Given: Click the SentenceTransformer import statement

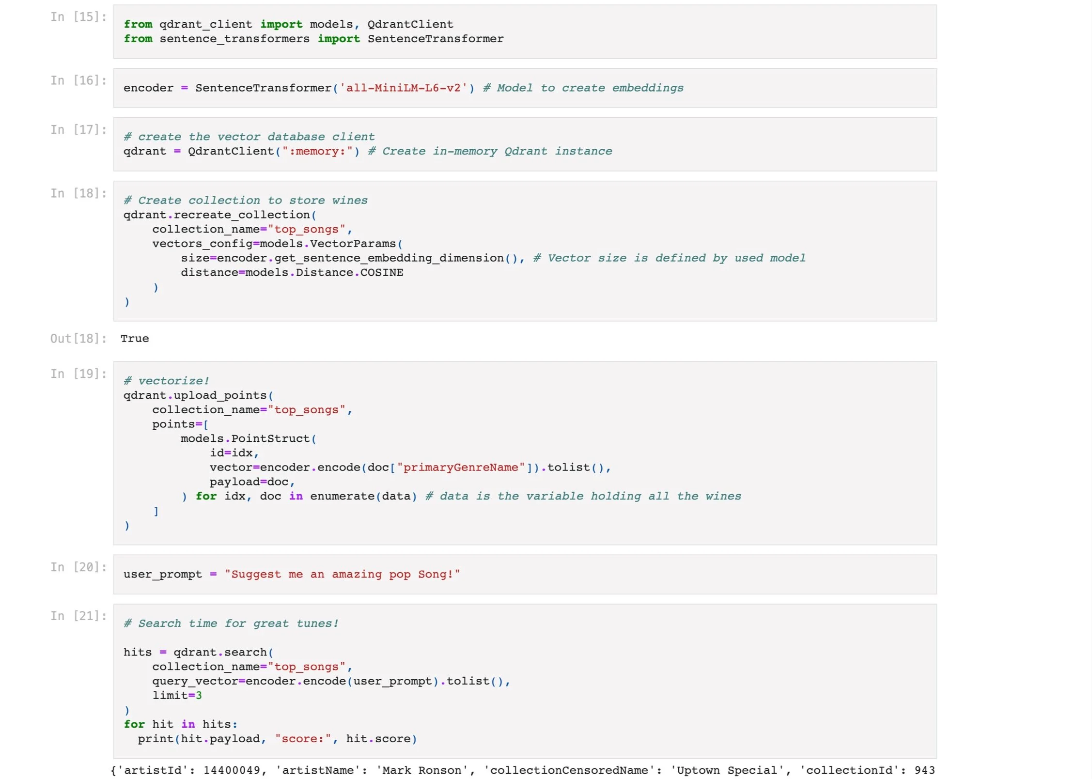Looking at the screenshot, I should (313, 39).
